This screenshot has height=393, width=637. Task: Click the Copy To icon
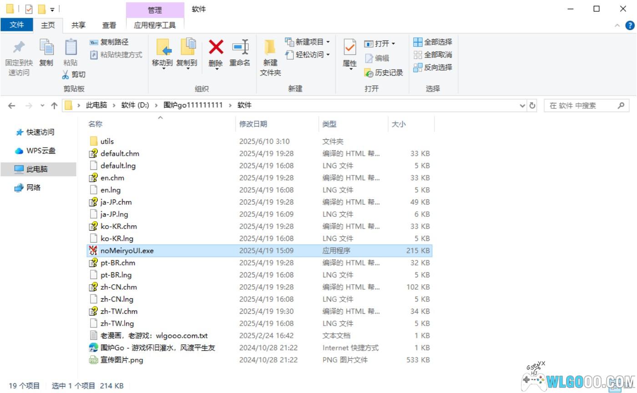[x=187, y=47]
